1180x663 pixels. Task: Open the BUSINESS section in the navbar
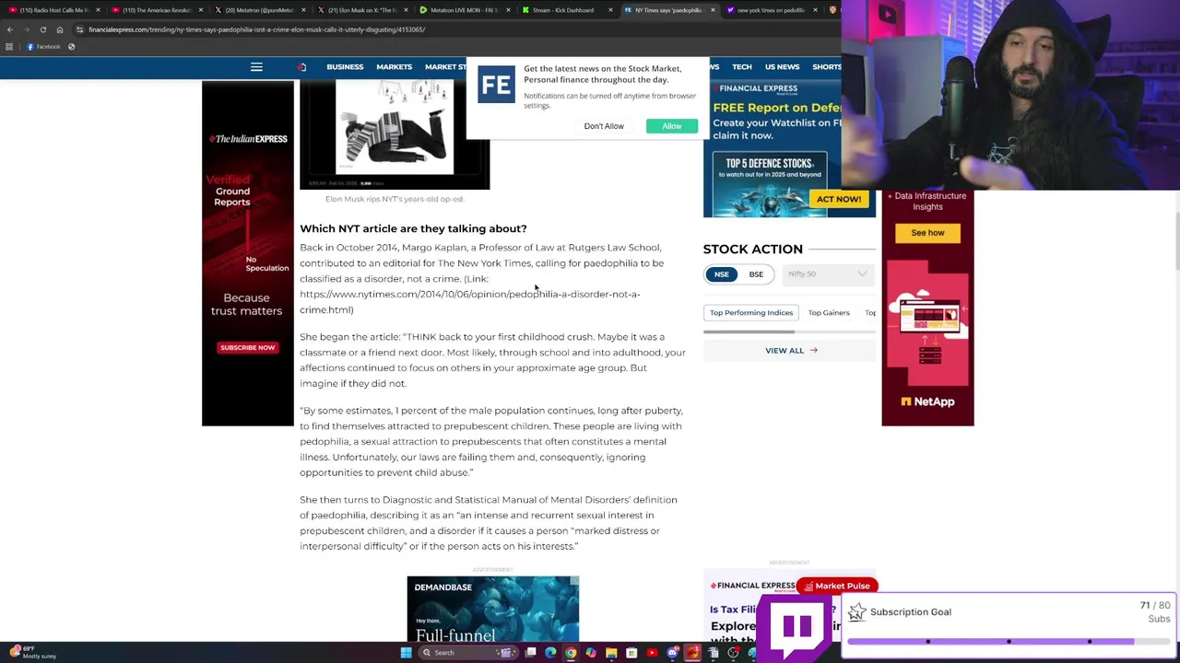[345, 67]
